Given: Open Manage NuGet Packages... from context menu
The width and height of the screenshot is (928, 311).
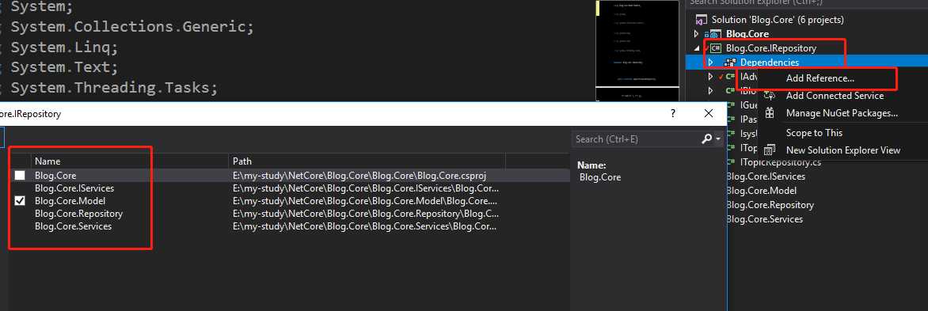Looking at the screenshot, I should pyautogui.click(x=842, y=113).
